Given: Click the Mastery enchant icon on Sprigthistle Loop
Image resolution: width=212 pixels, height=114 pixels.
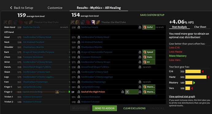Looking at the screenshot, I should point(144,87).
